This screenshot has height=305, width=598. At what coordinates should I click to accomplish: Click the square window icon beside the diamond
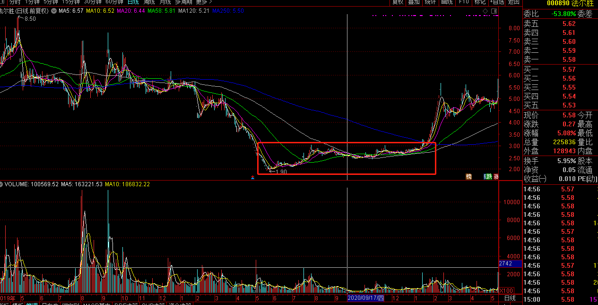click(494, 10)
